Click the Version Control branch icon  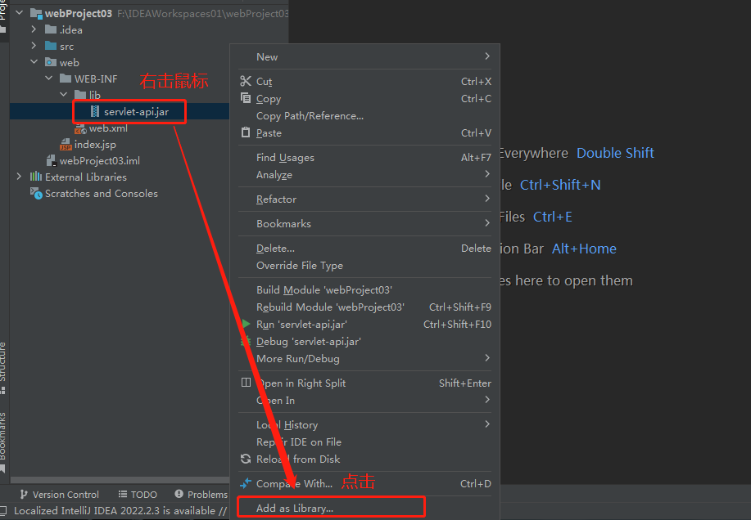pyautogui.click(x=24, y=494)
